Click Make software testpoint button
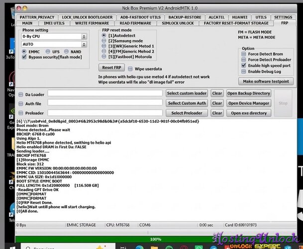The width and height of the screenshot is (303, 249). [x=266, y=82]
